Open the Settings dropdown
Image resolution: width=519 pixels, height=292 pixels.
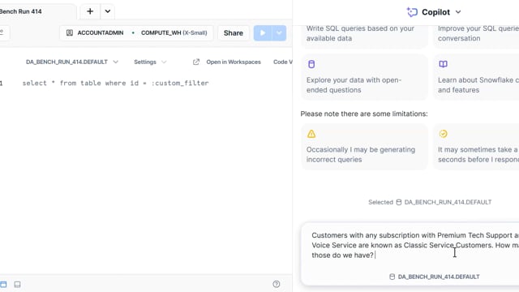(x=150, y=62)
